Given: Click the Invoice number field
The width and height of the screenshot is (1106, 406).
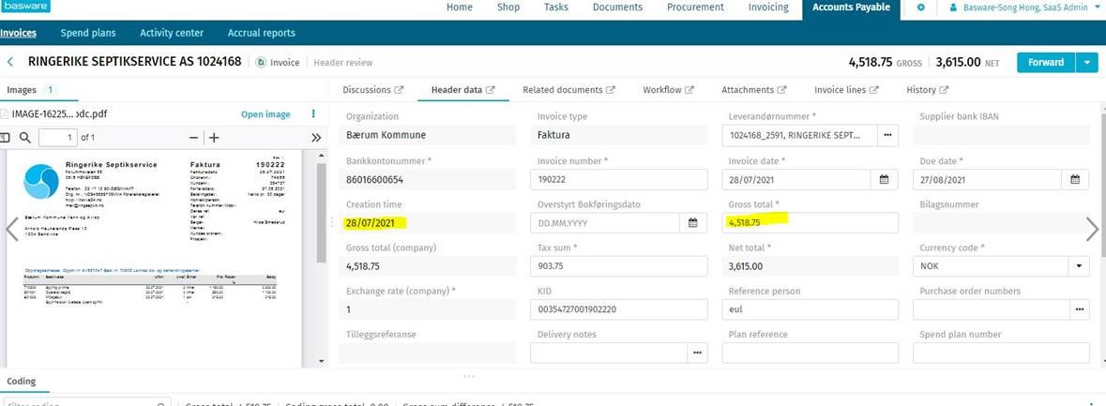Looking at the screenshot, I should [618, 180].
